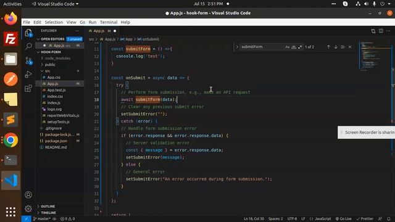395x222 pixels.
Task: Toggle Use Regular Expression in find widget
Action: (300, 47)
